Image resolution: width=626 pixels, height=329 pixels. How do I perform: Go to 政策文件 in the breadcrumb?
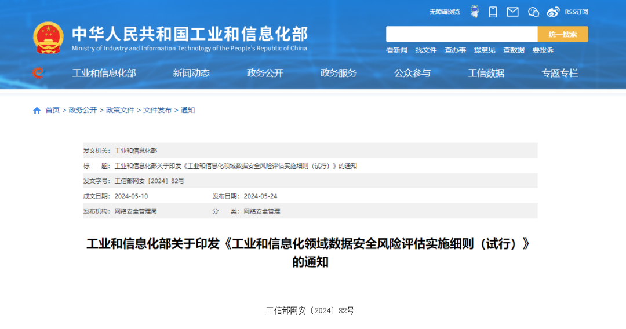tap(120, 110)
